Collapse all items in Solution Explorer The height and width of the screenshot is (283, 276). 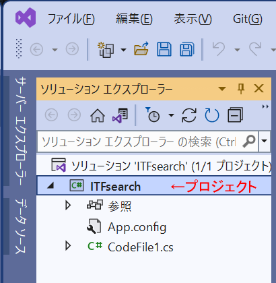pyautogui.click(x=235, y=115)
